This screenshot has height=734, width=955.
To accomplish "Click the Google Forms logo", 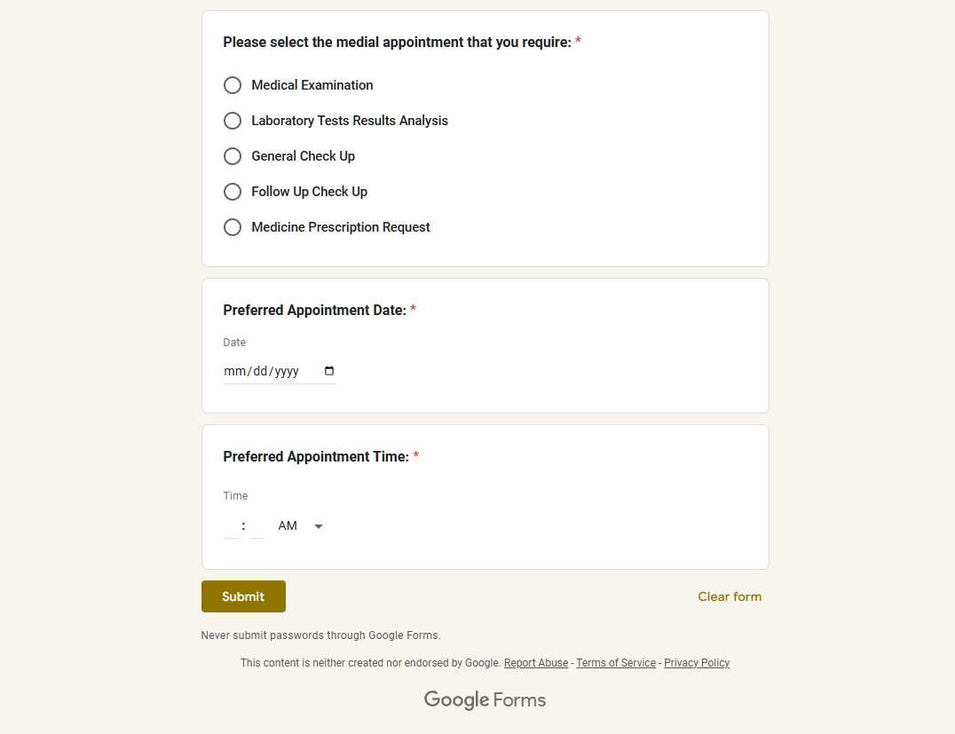I will click(485, 699).
